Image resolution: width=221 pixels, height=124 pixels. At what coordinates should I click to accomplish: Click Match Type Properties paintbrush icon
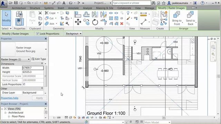[40, 23]
